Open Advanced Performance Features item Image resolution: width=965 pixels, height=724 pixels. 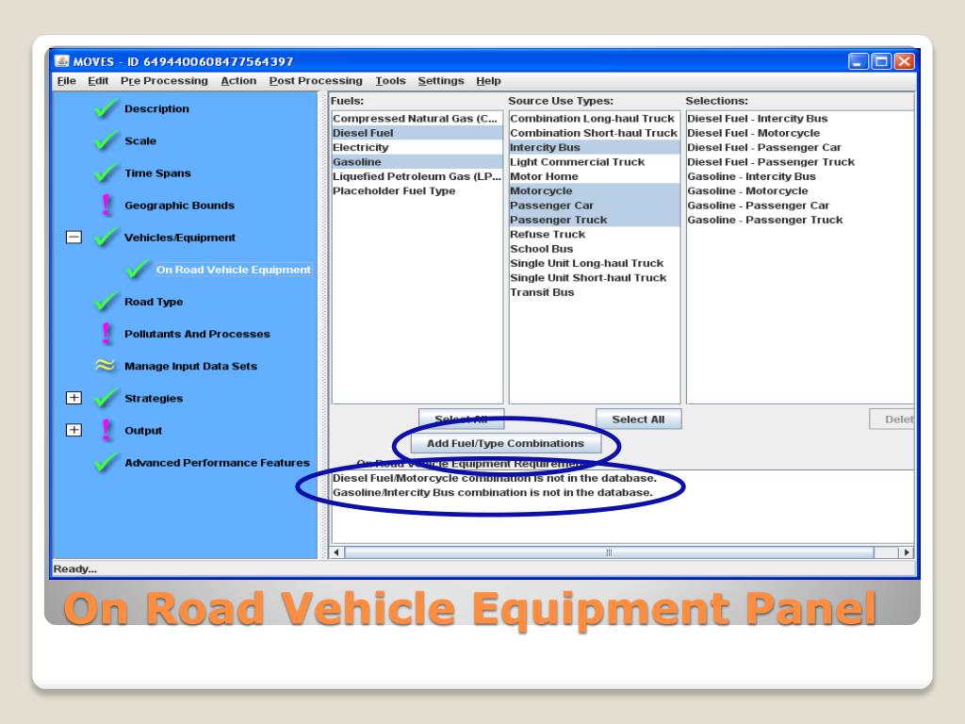pyautogui.click(x=218, y=462)
